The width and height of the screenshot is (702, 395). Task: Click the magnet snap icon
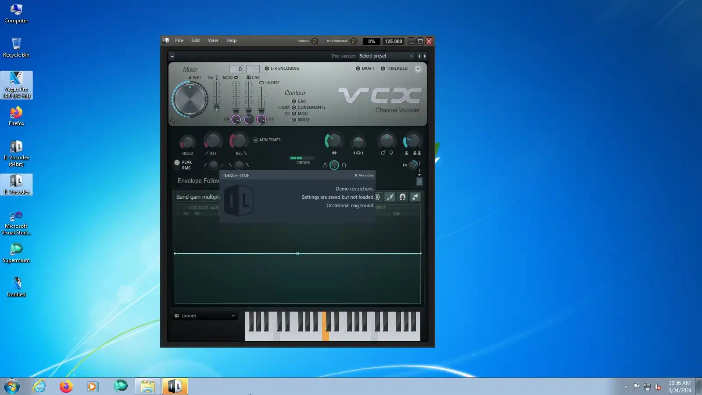pyautogui.click(x=402, y=197)
